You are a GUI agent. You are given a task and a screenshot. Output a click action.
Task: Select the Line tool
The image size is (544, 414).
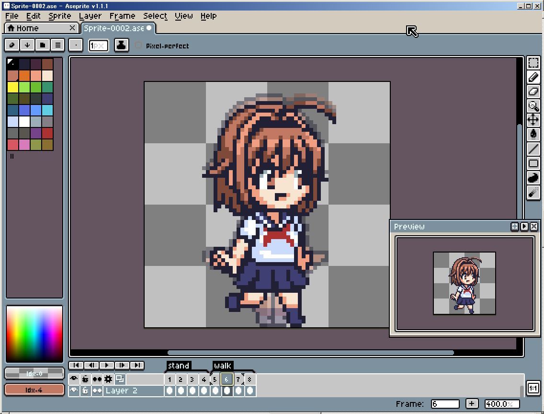point(533,149)
